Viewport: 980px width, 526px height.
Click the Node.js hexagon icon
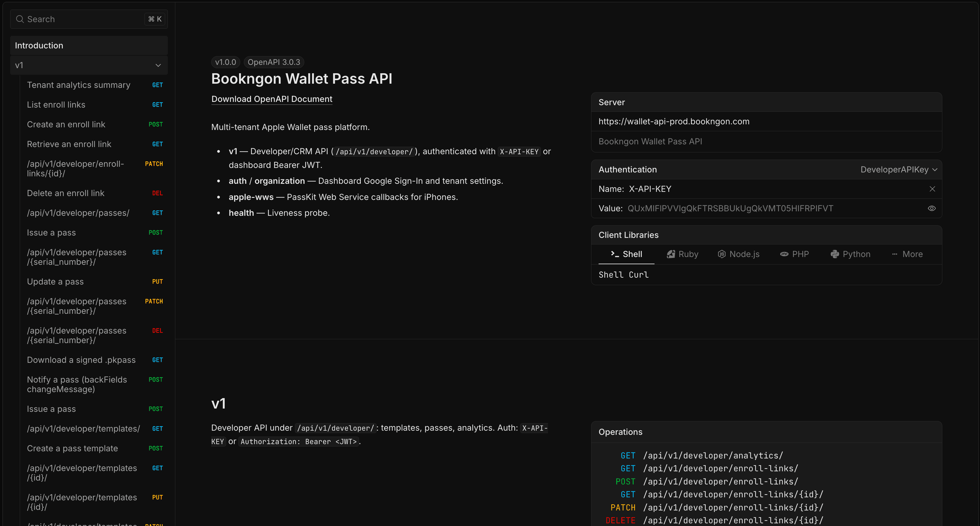[x=721, y=254]
